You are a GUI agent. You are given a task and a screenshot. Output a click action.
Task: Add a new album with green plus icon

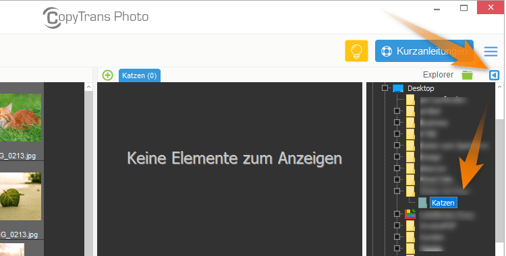107,75
